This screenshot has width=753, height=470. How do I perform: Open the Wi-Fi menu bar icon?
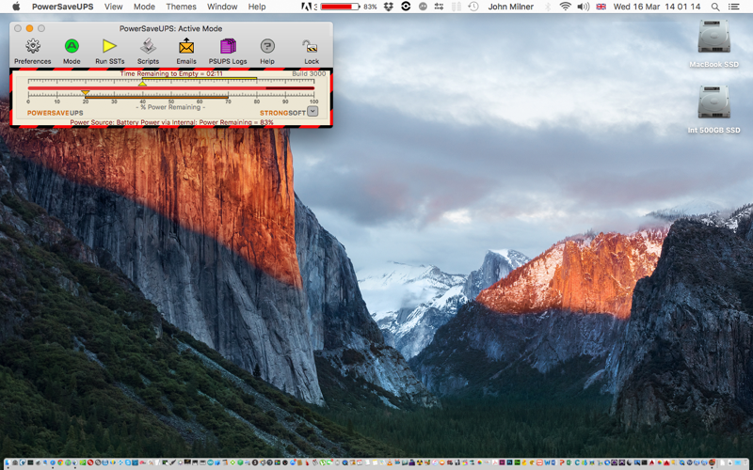pyautogui.click(x=566, y=7)
